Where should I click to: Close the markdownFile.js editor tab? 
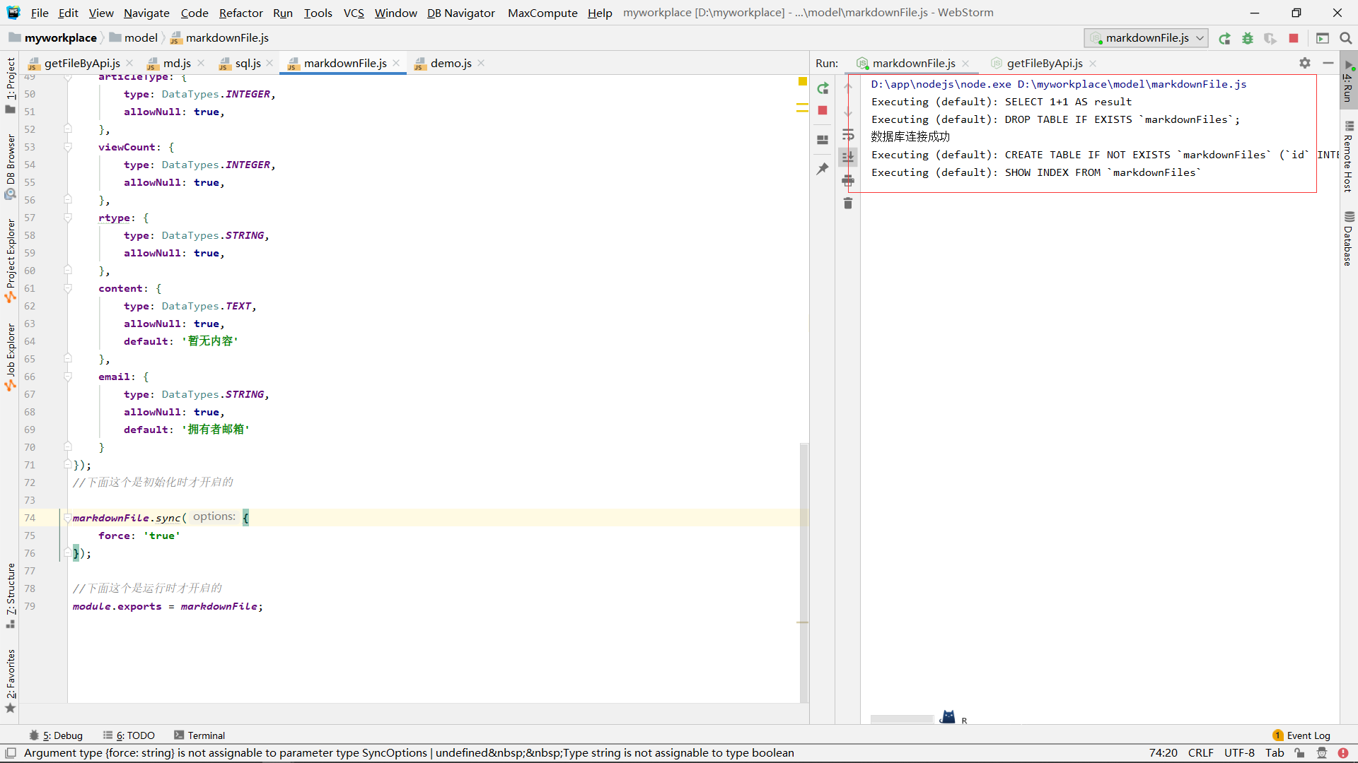[x=396, y=64]
